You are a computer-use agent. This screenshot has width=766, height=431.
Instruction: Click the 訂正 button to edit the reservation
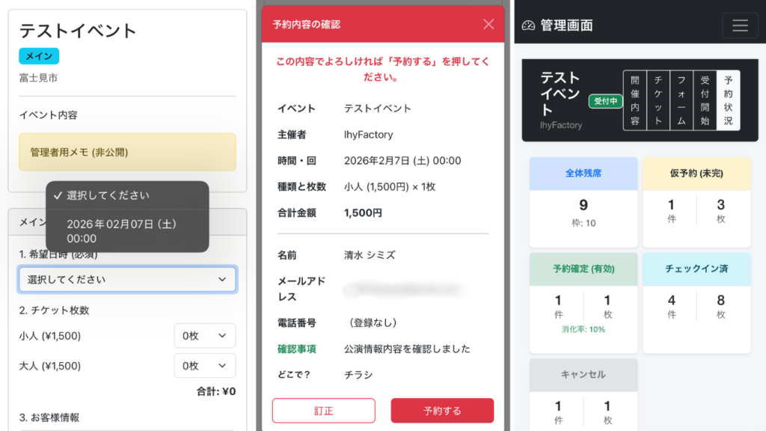pyautogui.click(x=323, y=410)
